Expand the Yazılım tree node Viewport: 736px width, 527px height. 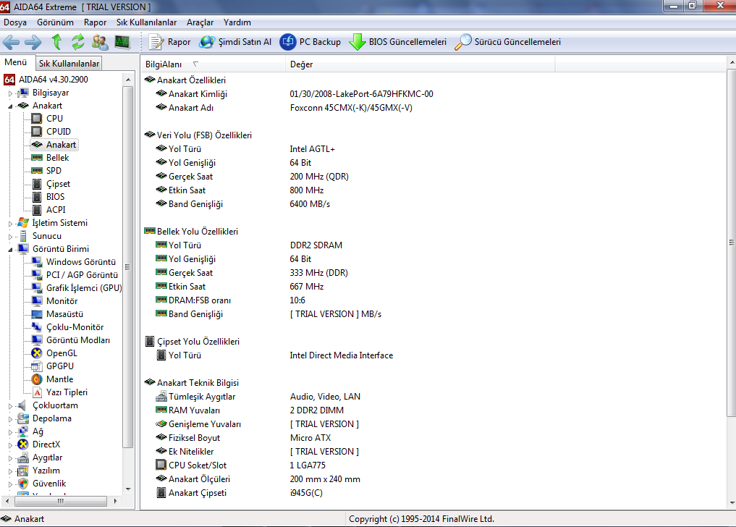pyautogui.click(x=11, y=471)
